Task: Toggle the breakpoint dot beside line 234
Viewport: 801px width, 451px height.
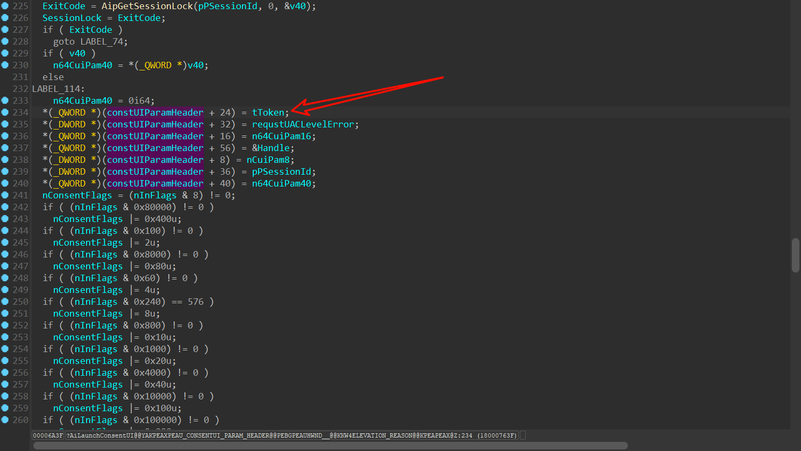Action: [5, 112]
